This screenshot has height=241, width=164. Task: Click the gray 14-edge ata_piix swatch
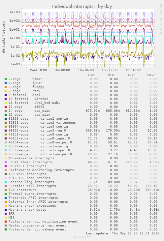pyautogui.click(x=6, y=111)
